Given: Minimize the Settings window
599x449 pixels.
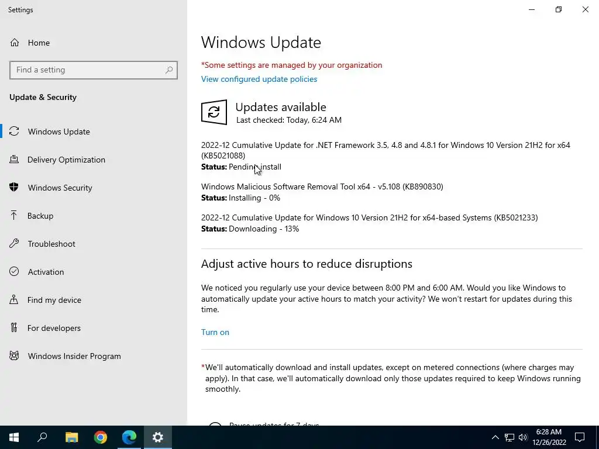Looking at the screenshot, I should [x=531, y=9].
